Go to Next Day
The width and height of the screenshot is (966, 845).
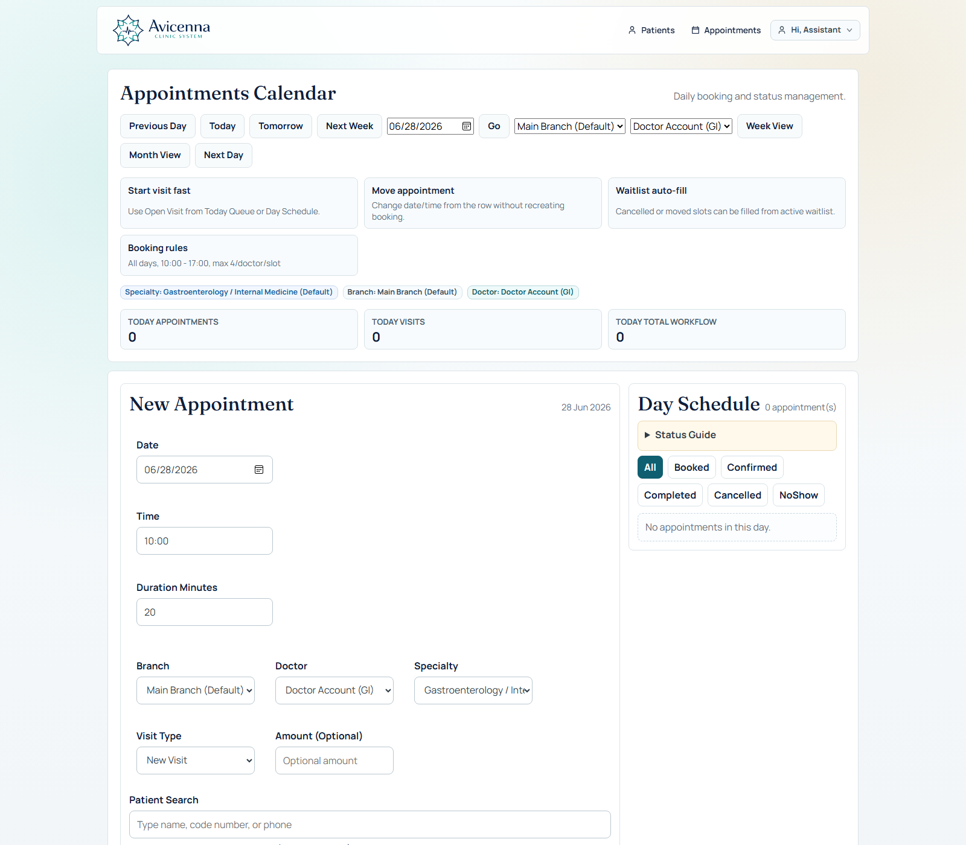[x=223, y=155]
